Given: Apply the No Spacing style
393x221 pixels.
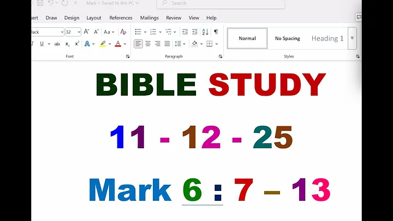Looking at the screenshot, I should 288,38.
